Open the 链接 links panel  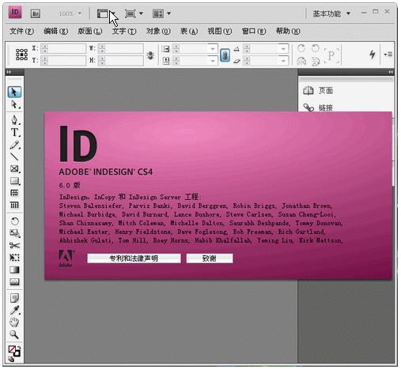coord(319,107)
